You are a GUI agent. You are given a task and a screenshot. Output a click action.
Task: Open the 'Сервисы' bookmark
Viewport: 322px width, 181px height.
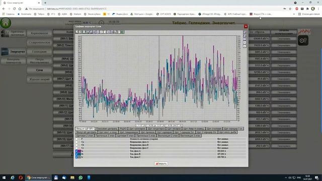(9, 14)
